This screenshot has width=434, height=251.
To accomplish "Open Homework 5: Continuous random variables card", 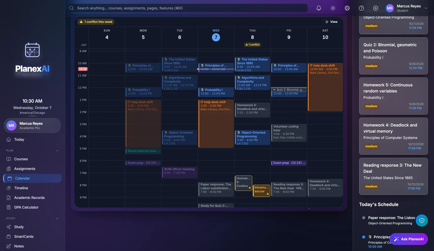I will [x=393, y=96].
